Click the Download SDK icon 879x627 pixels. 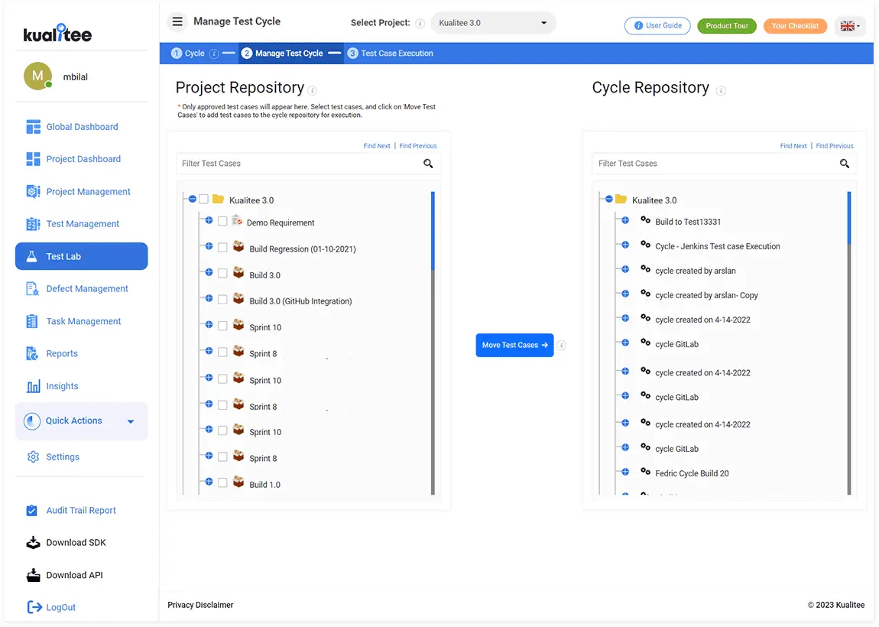[33, 542]
